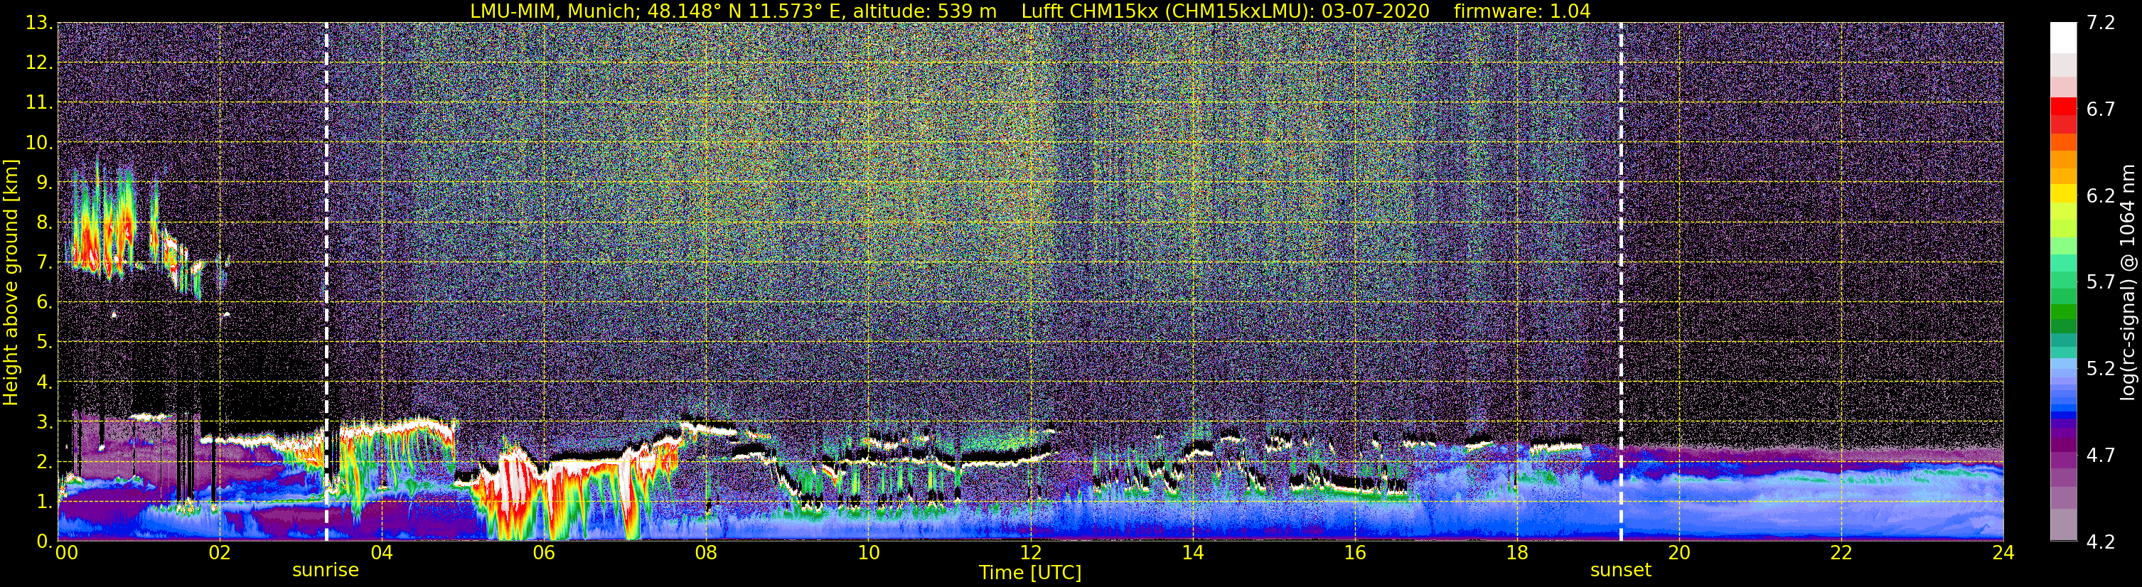The image size is (2142, 587).
Task: Click the white top segment of the colorbar
Action: [2064, 38]
